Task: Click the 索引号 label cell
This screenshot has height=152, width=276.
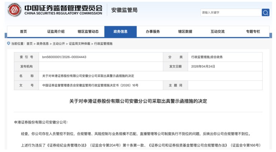Action: click(27, 57)
